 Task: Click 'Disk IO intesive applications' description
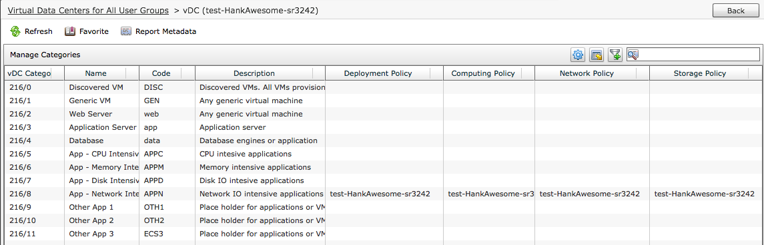click(252, 180)
